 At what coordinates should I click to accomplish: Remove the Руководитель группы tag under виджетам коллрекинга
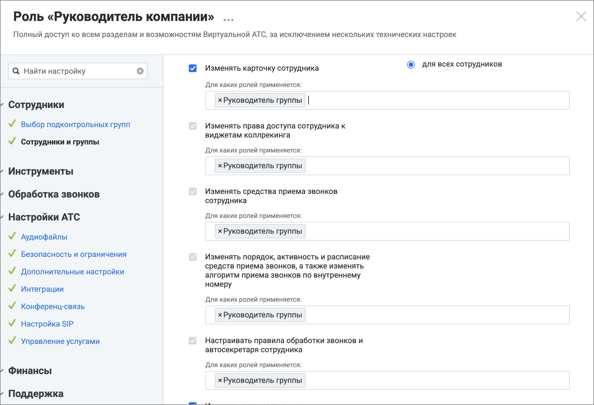[x=220, y=166]
